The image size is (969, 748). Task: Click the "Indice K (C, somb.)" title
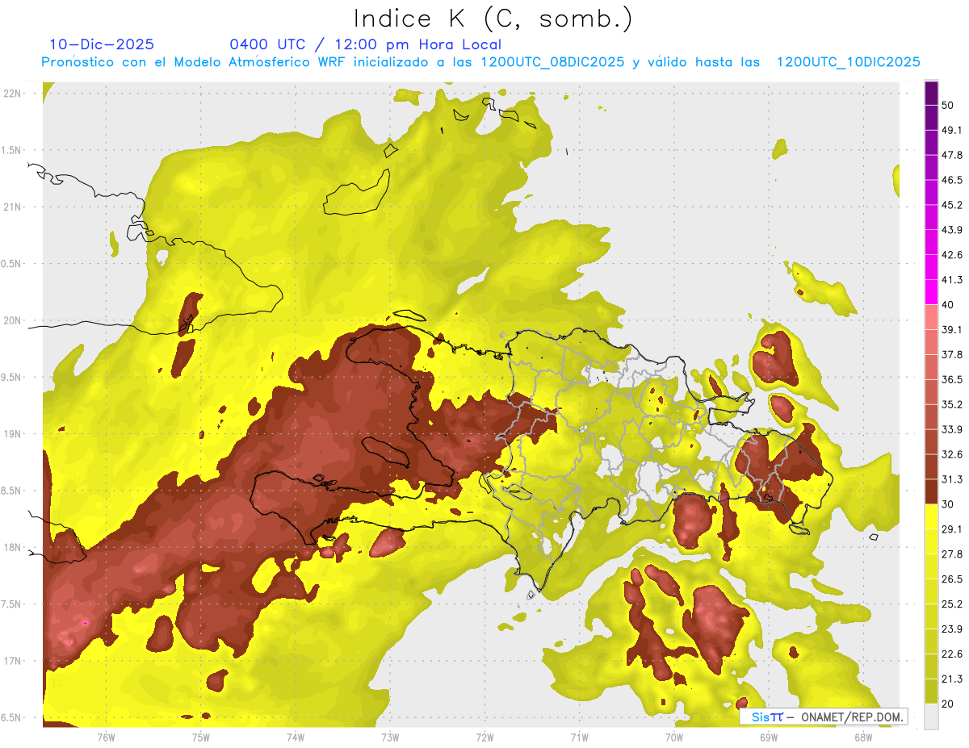click(493, 19)
